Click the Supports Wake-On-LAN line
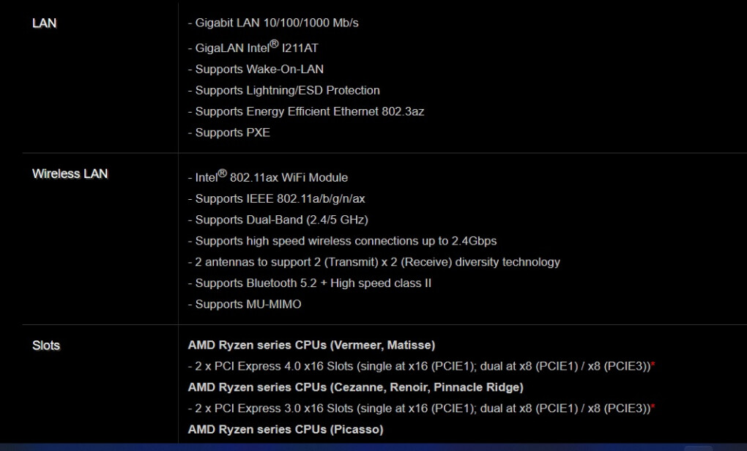 click(x=256, y=69)
